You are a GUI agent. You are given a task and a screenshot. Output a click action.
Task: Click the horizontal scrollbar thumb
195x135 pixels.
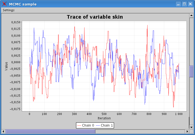pos(50,131)
